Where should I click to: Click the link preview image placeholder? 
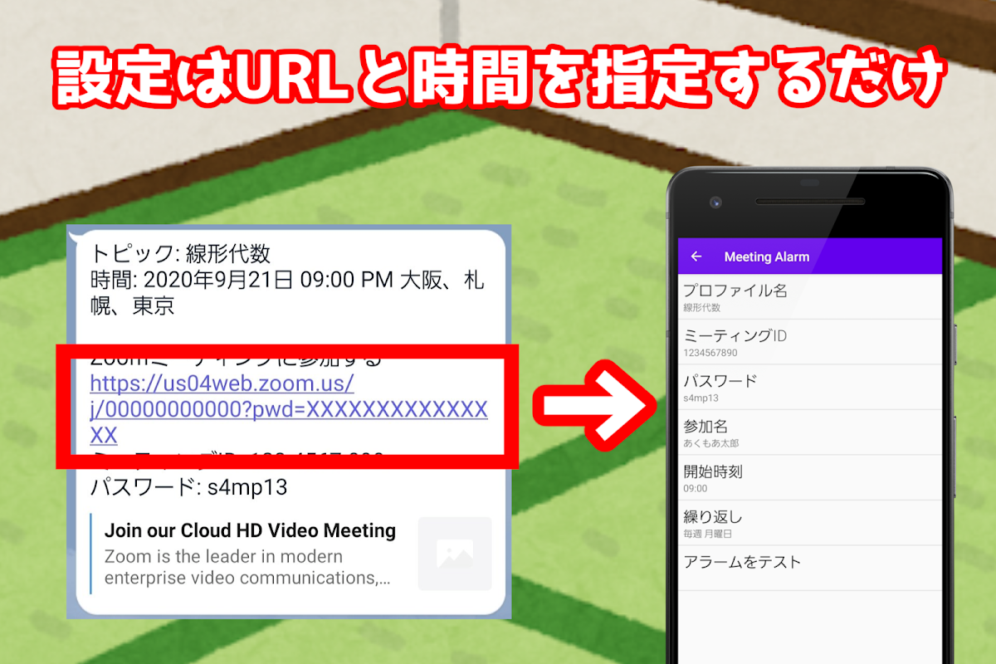(455, 554)
